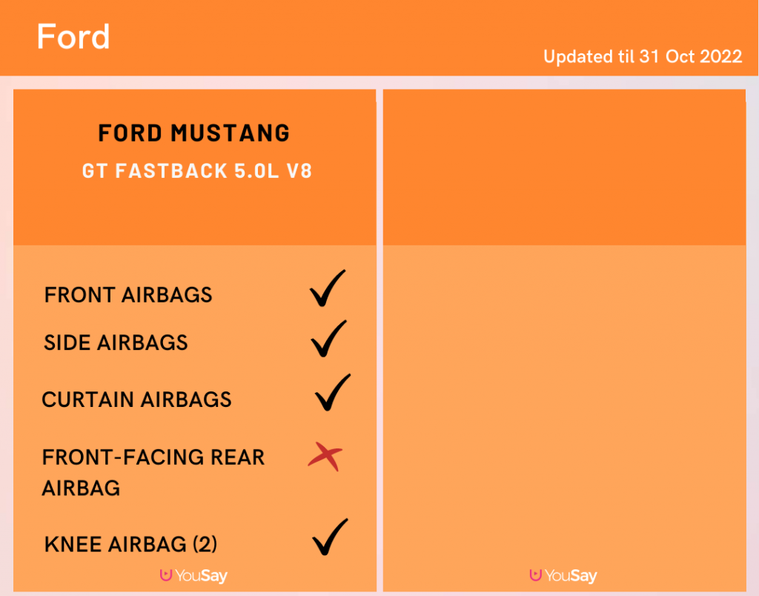Click the YouSay pink logo mark in left panel
759x596 pixels.
pos(166,575)
